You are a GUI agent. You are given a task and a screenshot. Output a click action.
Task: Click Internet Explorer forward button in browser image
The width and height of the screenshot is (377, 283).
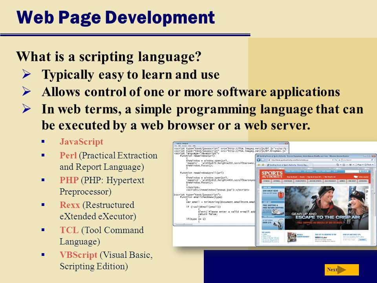[263, 160]
